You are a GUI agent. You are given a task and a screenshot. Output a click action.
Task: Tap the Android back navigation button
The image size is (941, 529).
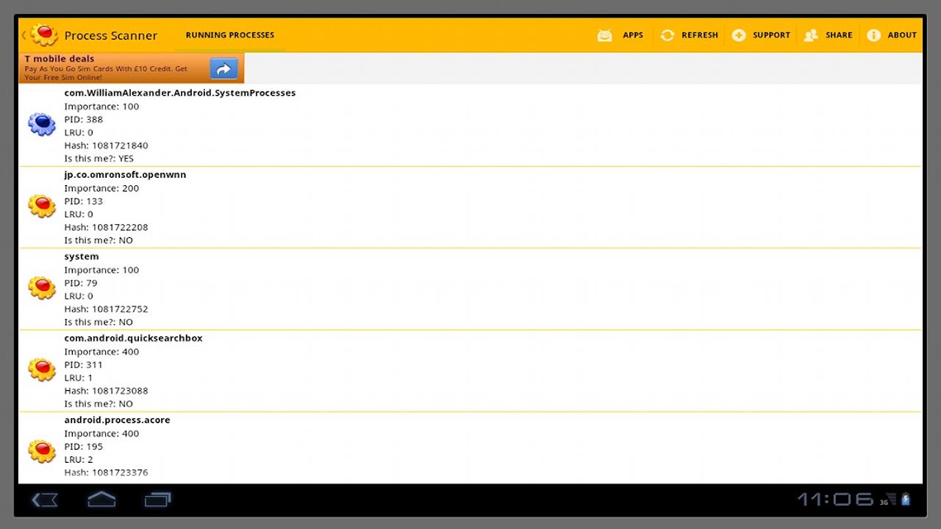click(x=45, y=499)
